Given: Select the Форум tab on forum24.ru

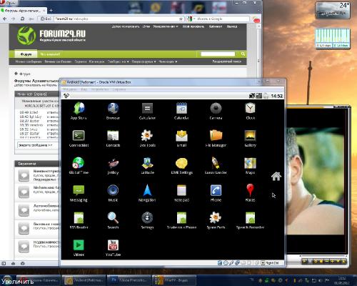Looking at the screenshot, I should tap(26, 54).
